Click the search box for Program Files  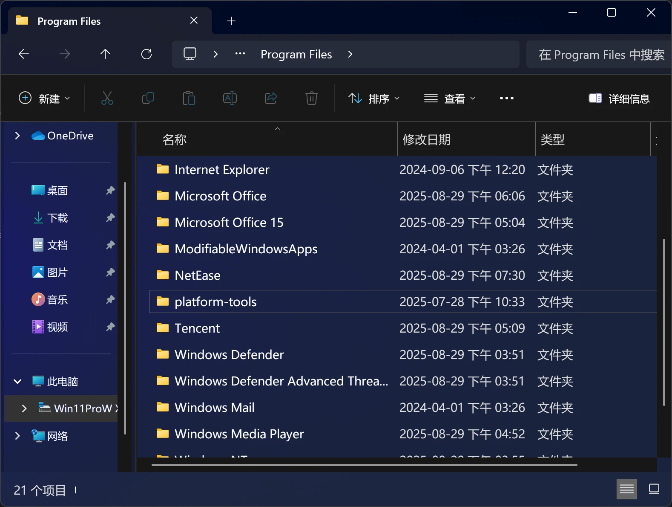point(599,54)
